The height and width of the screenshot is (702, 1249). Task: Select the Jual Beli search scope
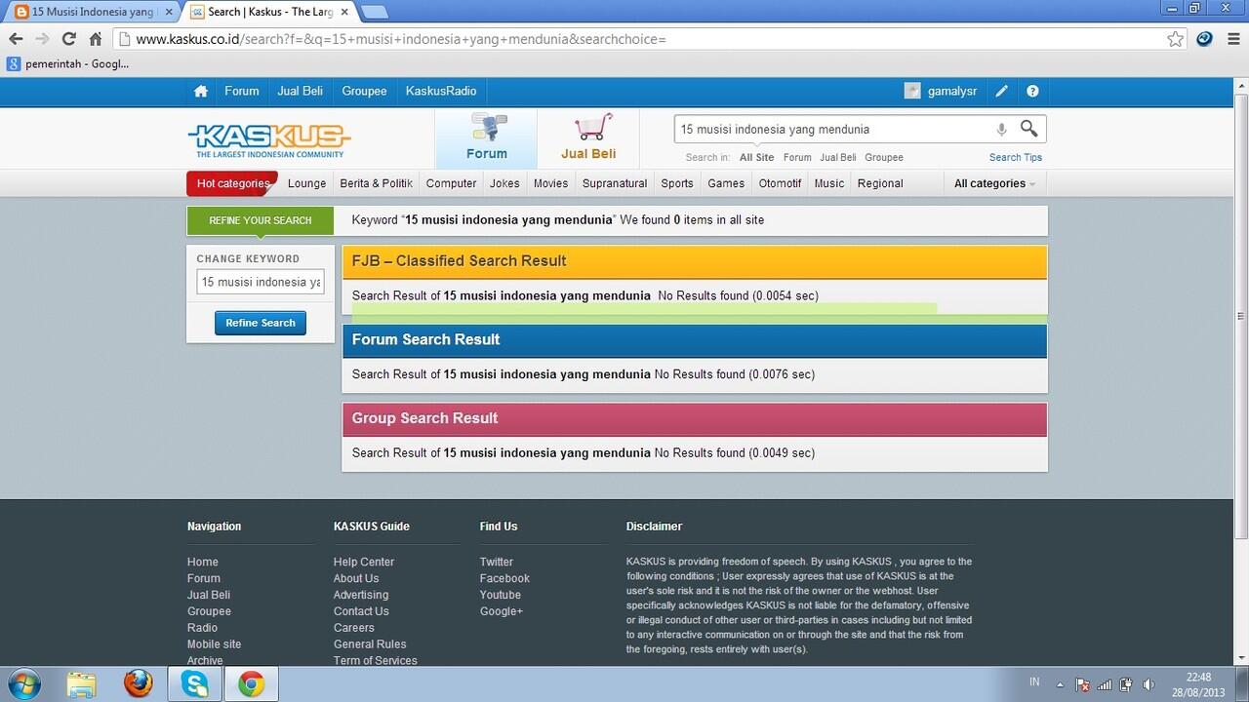(x=838, y=157)
